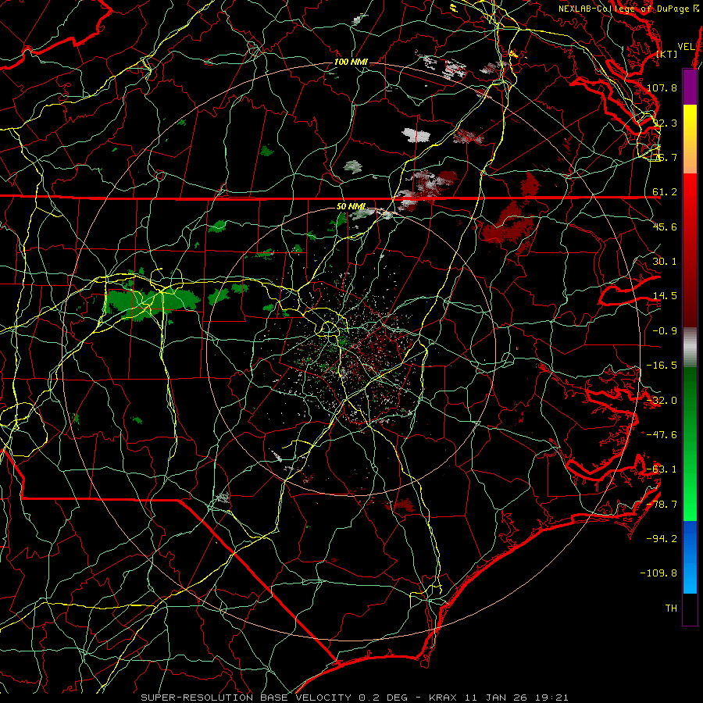Select the purple segment of color bar
This screenshot has height=703, width=703.
point(690,87)
